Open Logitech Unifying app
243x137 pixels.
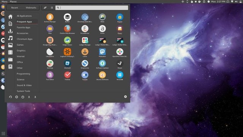(x=68, y=52)
